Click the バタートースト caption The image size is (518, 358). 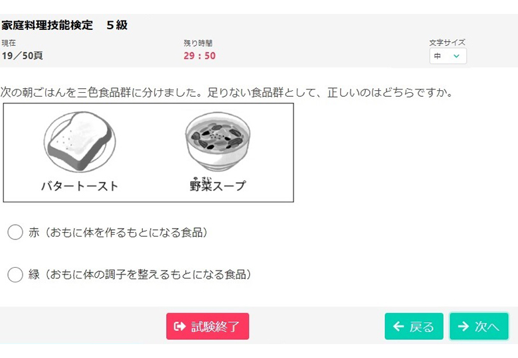pos(80,186)
